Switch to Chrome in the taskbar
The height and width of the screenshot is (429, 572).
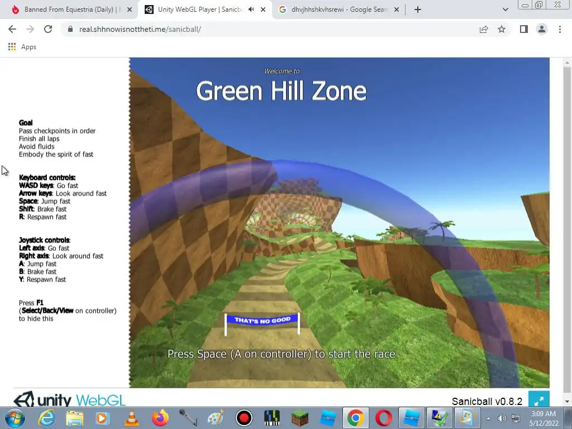[356, 418]
